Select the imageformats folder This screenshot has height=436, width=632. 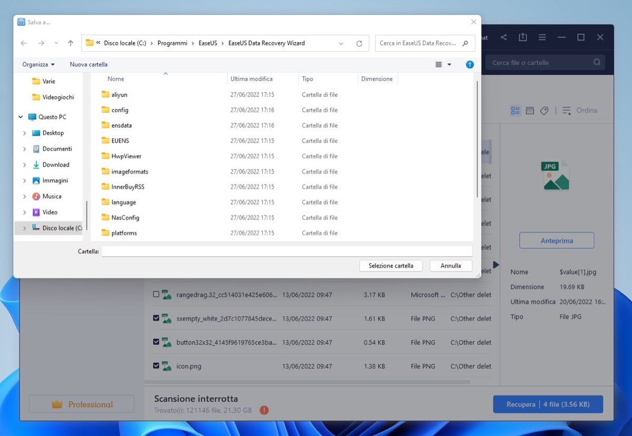[x=130, y=171]
